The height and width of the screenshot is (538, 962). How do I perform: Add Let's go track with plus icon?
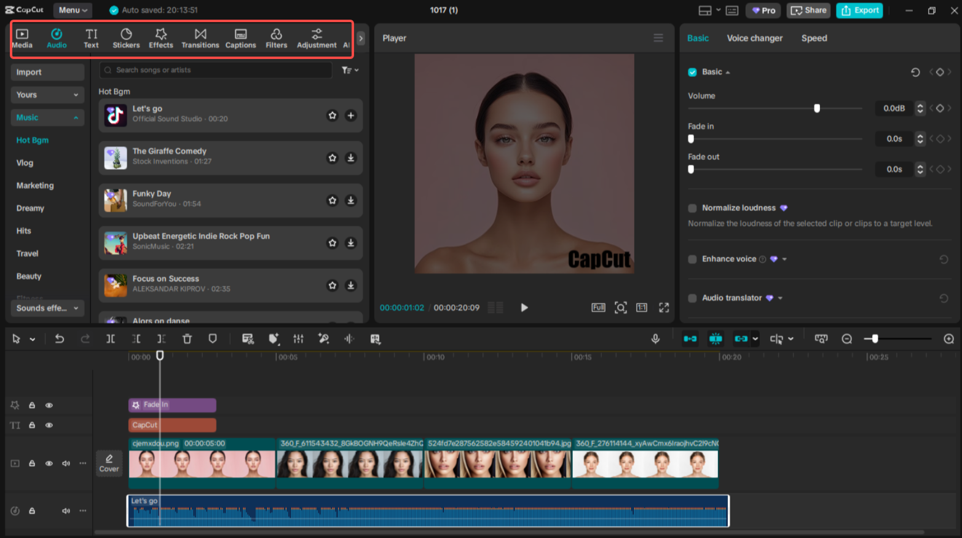point(350,116)
